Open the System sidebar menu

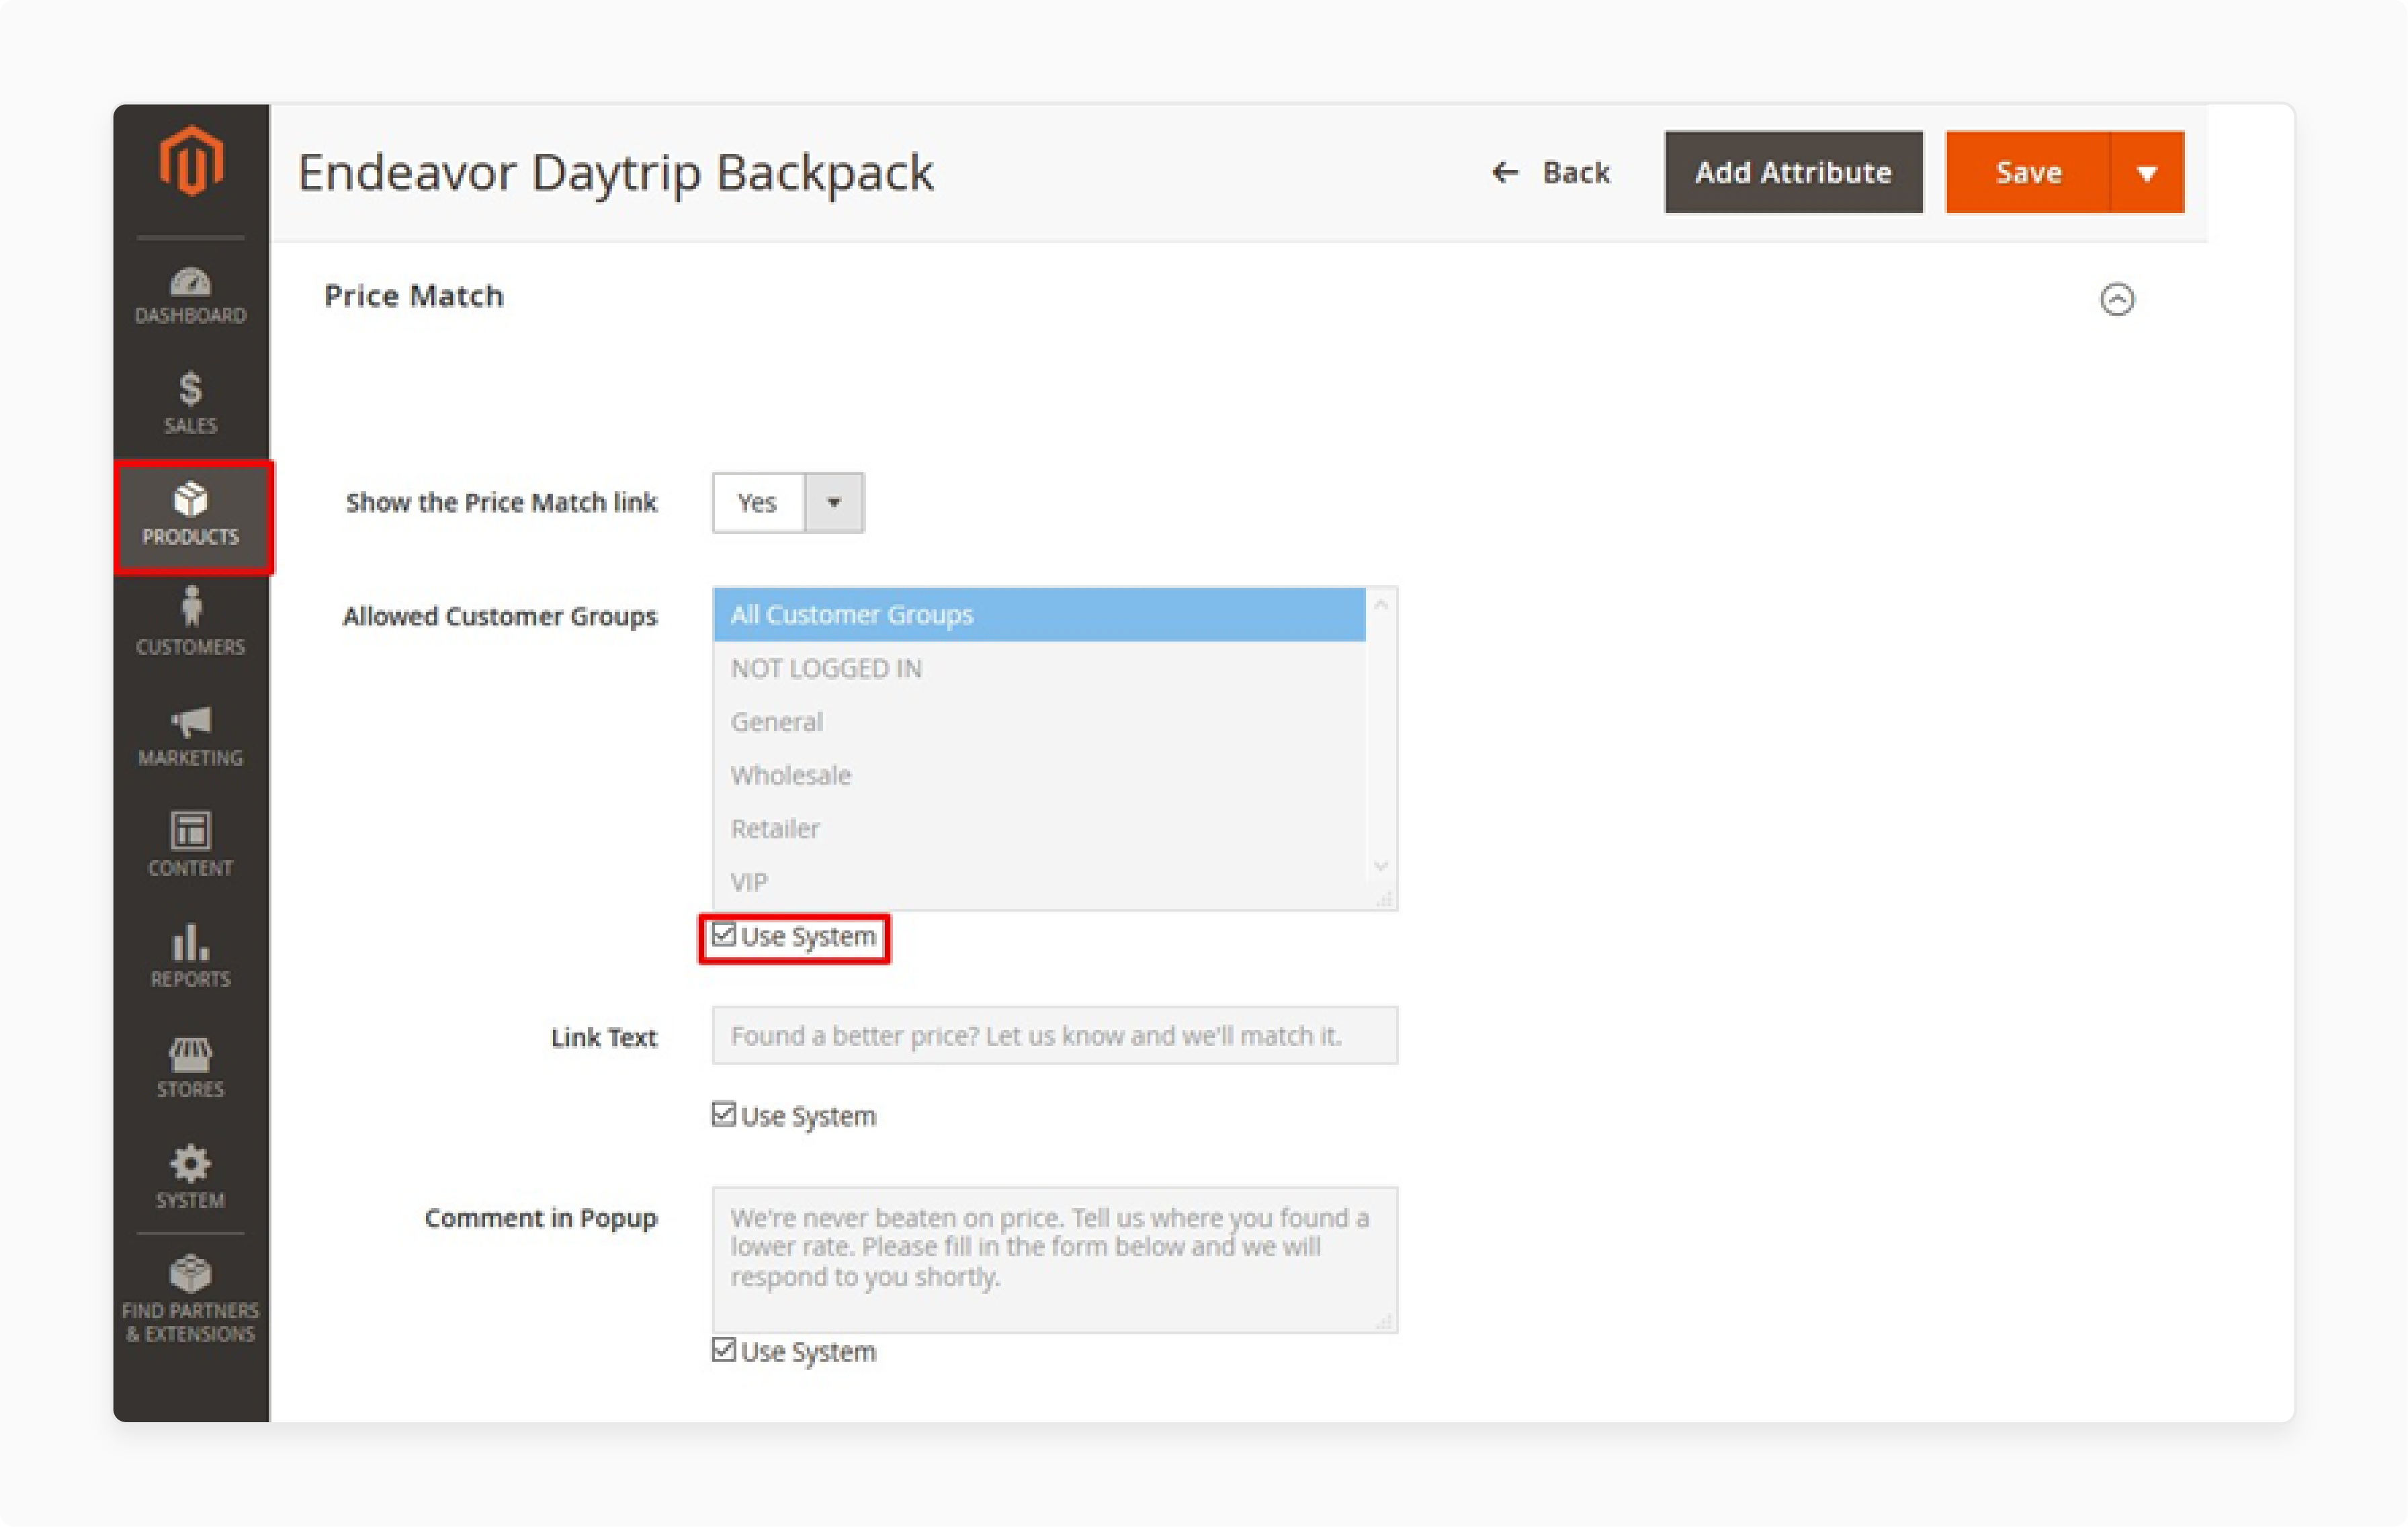(190, 1177)
